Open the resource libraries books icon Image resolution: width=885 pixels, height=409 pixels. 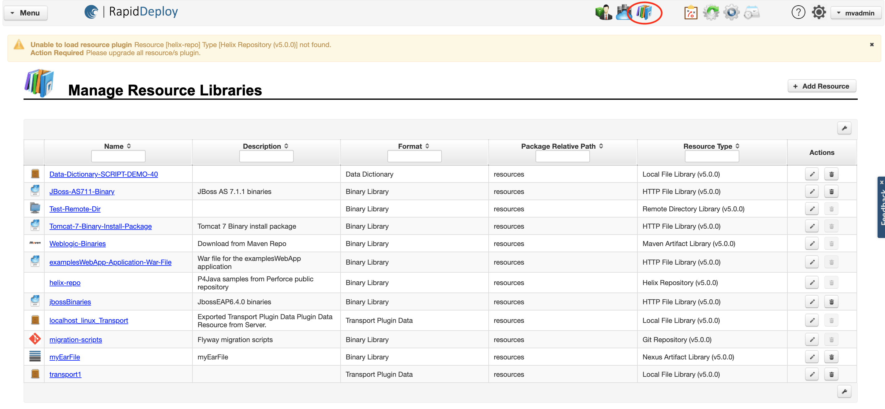coord(644,13)
